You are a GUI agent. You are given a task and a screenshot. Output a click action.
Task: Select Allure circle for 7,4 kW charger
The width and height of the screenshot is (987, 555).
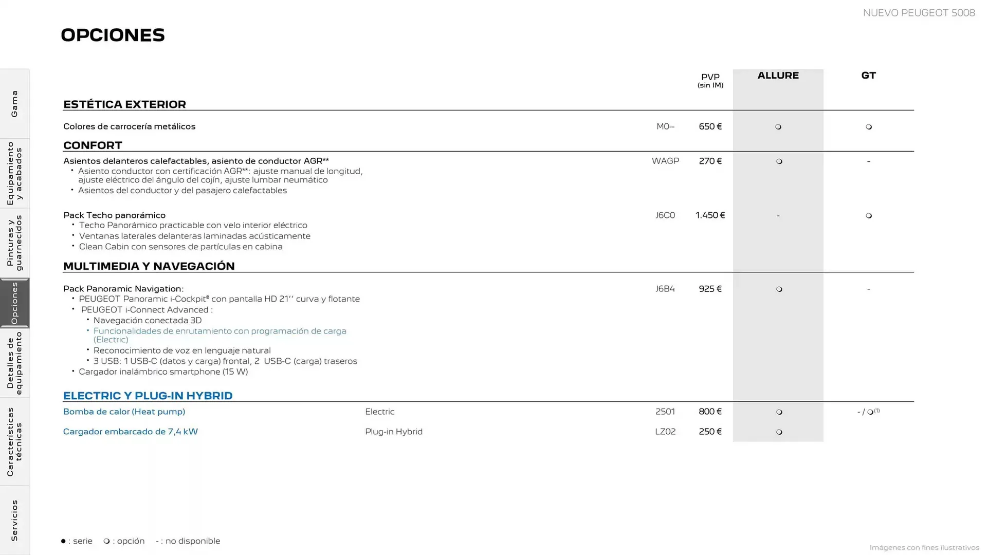(779, 432)
